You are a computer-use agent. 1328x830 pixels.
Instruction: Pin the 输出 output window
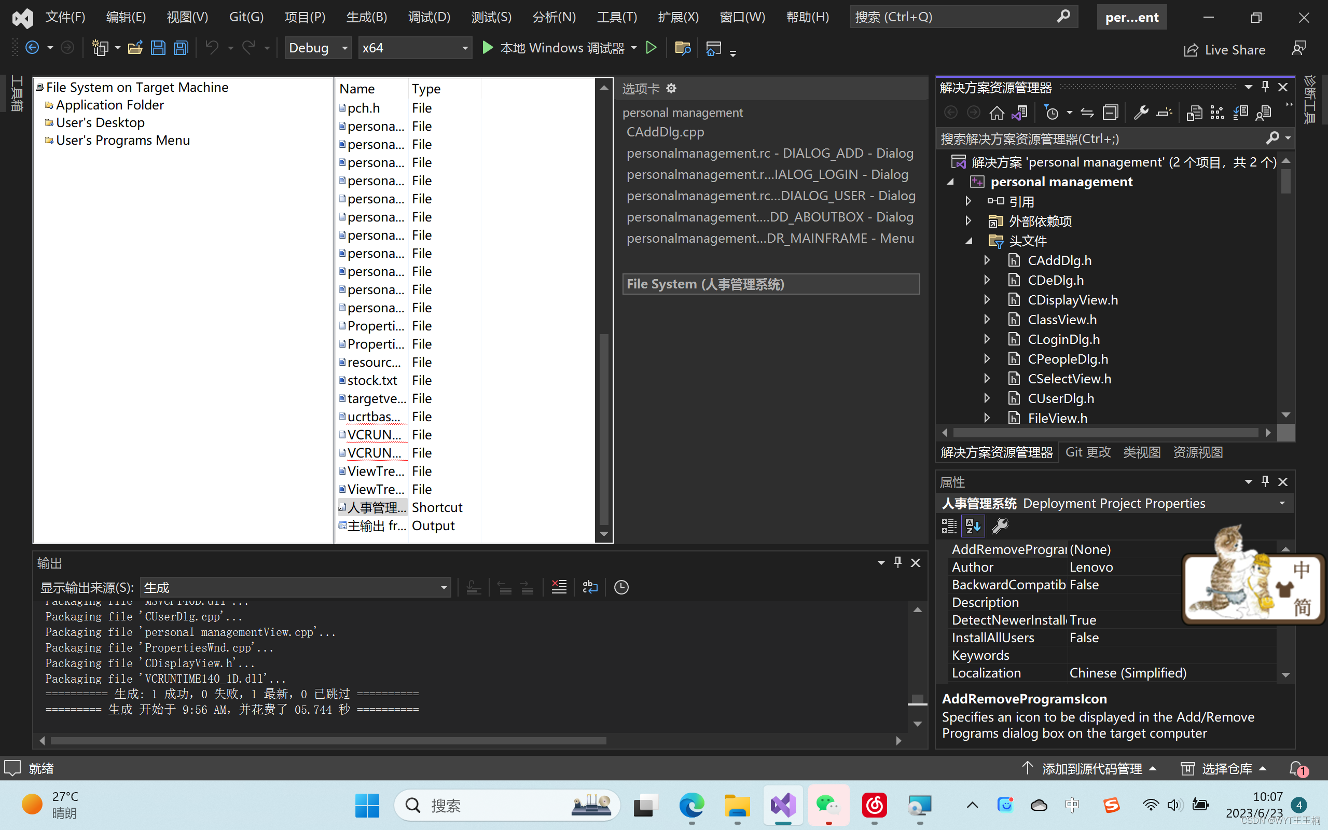[x=897, y=562]
